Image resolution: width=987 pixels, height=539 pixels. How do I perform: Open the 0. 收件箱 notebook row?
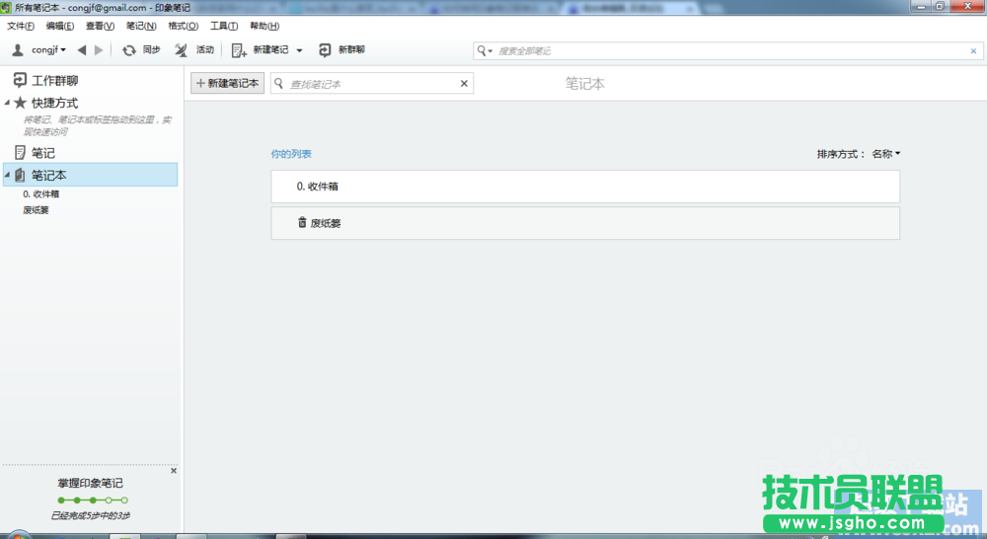pos(585,187)
